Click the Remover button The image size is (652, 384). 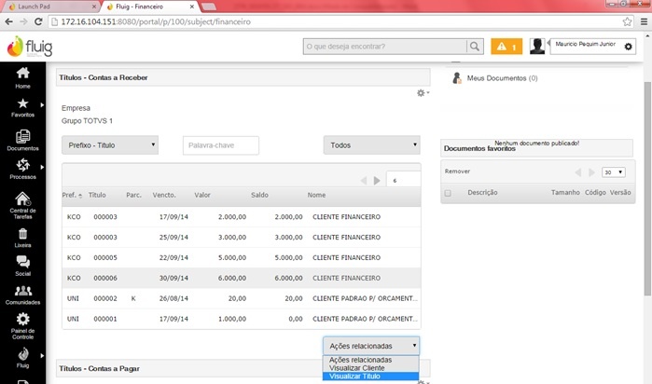pyautogui.click(x=457, y=171)
